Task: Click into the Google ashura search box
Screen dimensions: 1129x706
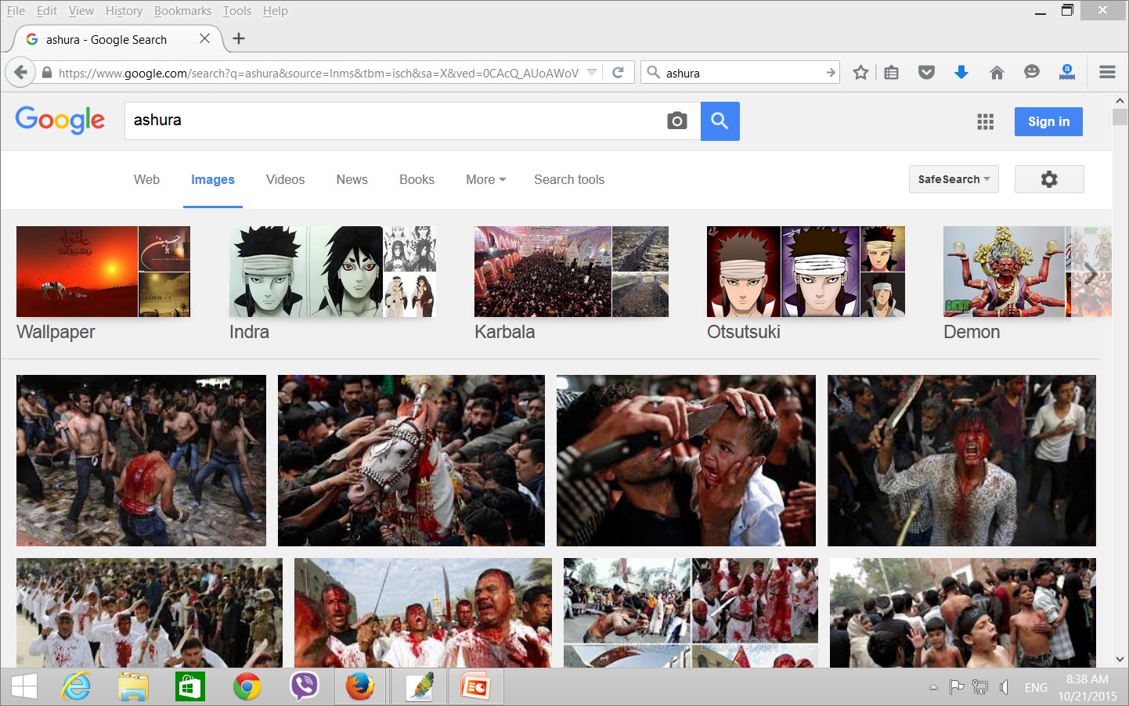Action: (391, 121)
